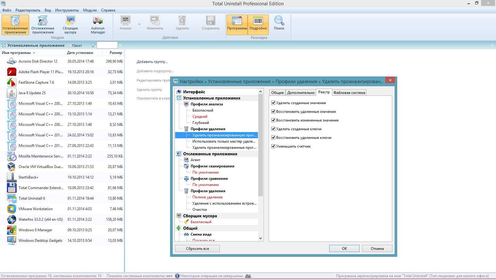Toggle Удалить созданные значения checkbox
The width and height of the screenshot is (496, 279).
point(273,103)
